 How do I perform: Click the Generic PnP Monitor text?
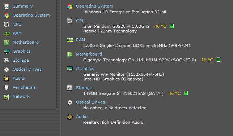click(x=123, y=74)
